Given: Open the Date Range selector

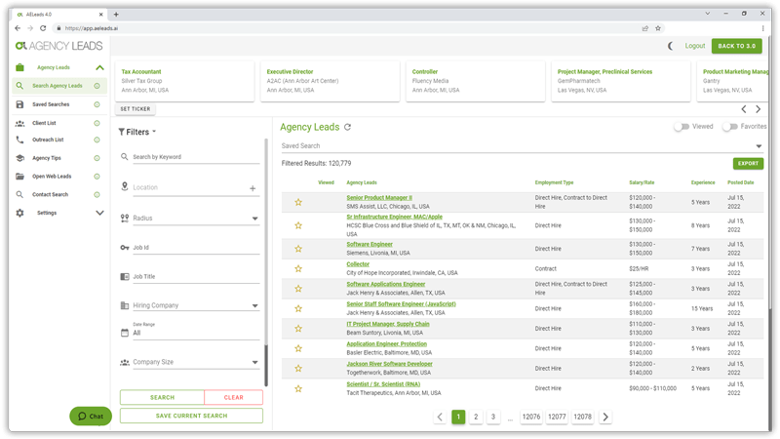Looking at the screenshot, I should coord(196,331).
